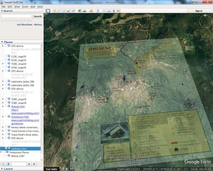Click the Email toolbar icon
This screenshot has height=171, width=213.
pyautogui.click(x=104, y=11)
